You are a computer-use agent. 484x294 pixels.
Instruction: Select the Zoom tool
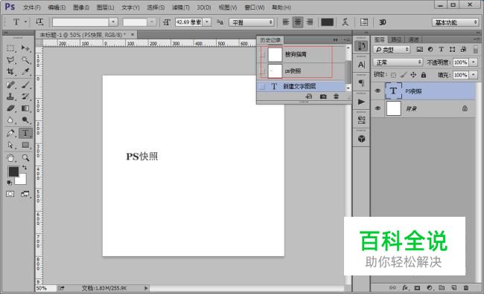tap(25, 158)
